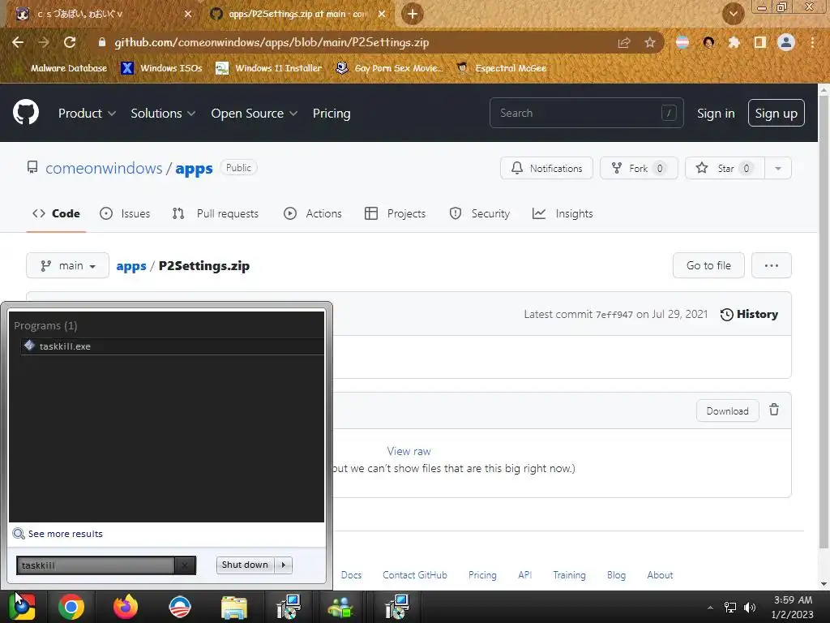The height and width of the screenshot is (623, 830).
Task: Open more file options ellipsis button
Action: (772, 265)
